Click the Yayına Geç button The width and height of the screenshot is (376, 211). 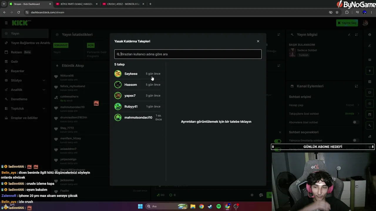347,23
